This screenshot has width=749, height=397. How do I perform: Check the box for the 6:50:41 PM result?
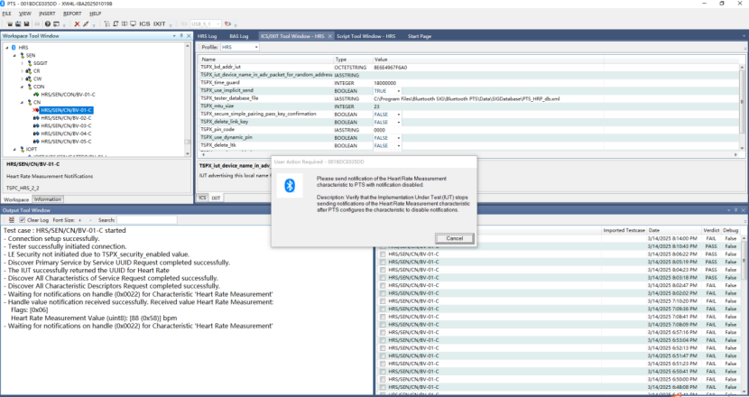coord(383,372)
